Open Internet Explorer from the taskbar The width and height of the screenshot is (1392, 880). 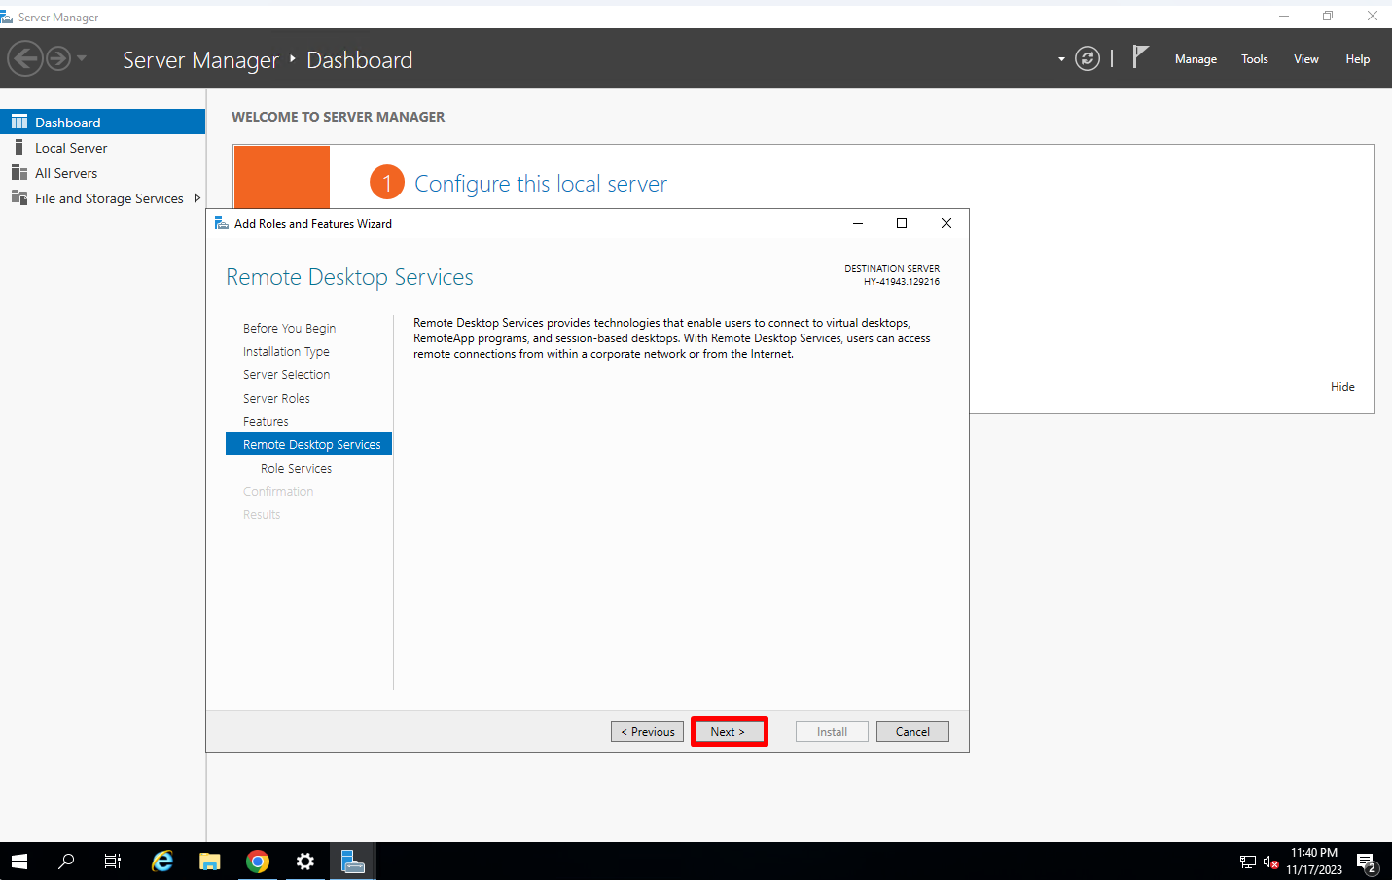tap(161, 861)
